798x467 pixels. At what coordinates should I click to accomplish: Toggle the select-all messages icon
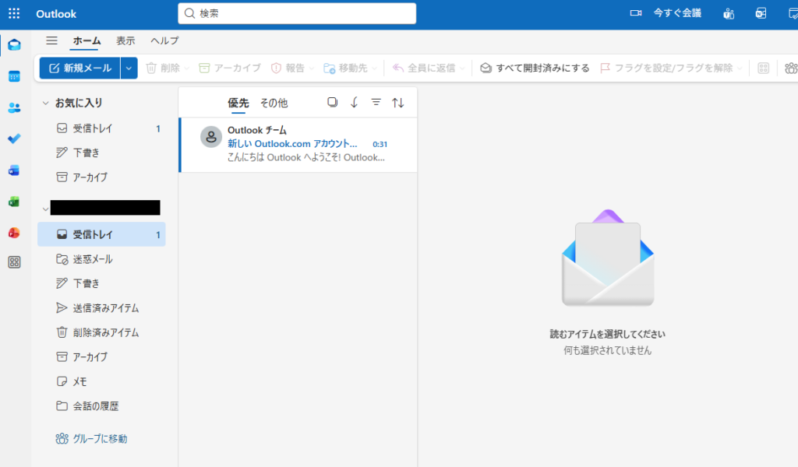tap(333, 102)
